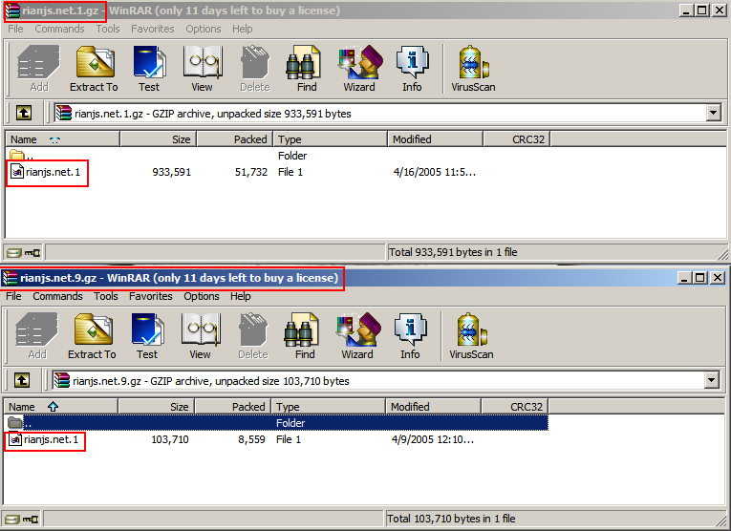Click Add icon in rianjs.net.9.gz window
This screenshot has height=531, width=731.
coord(37,336)
